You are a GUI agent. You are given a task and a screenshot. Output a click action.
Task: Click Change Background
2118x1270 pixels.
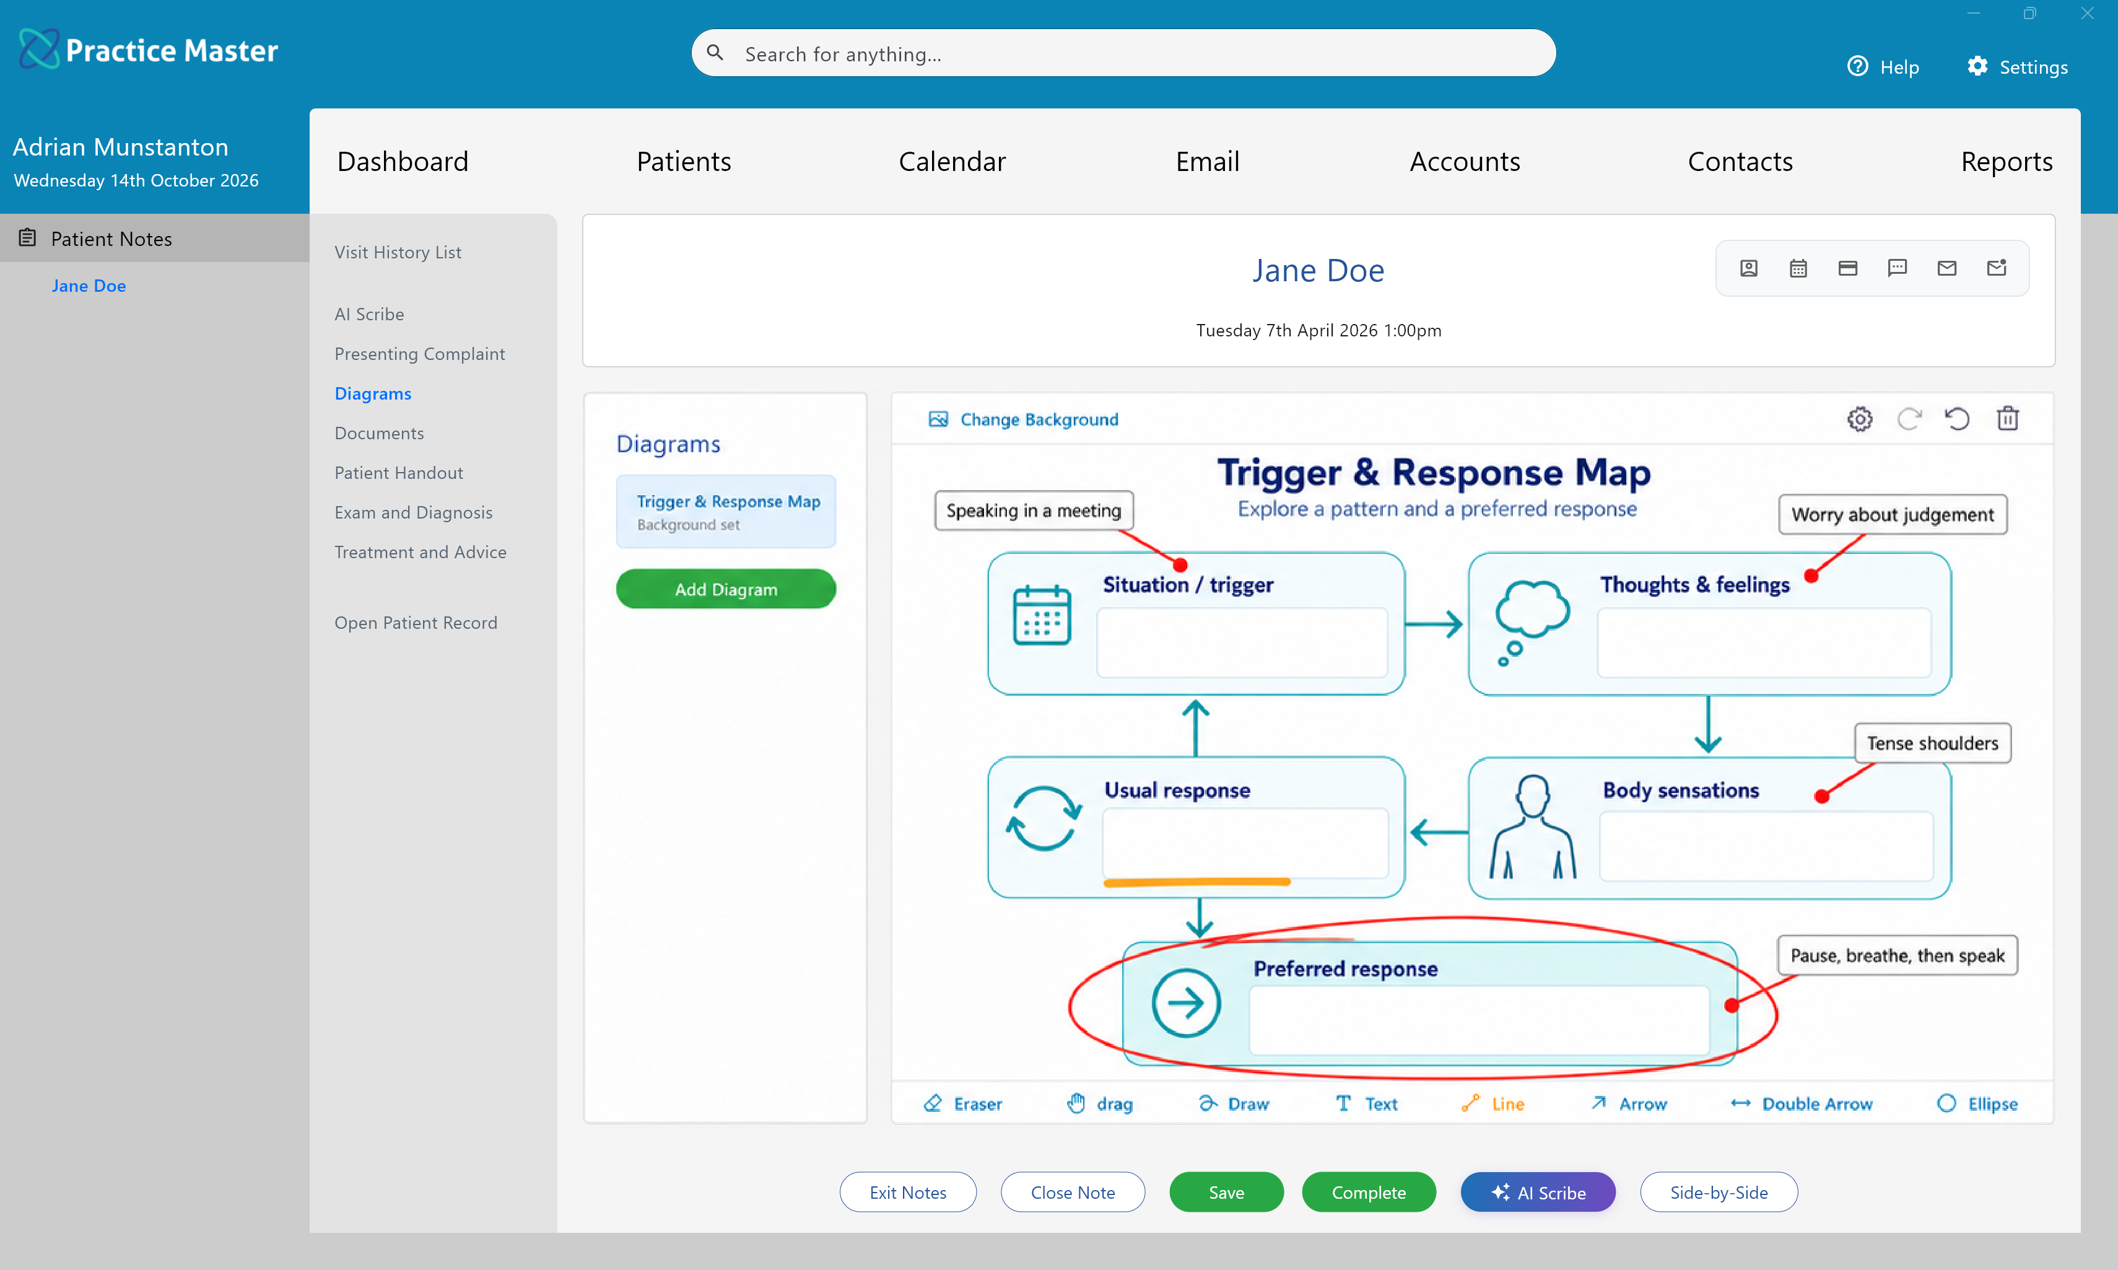click(x=1023, y=419)
